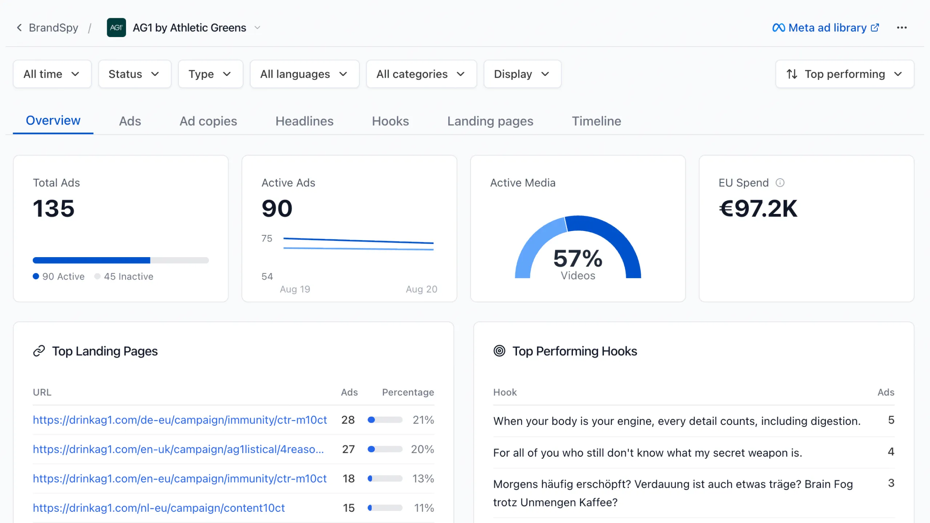Click the AG1 brand logo icon
Image resolution: width=930 pixels, height=523 pixels.
tap(116, 28)
